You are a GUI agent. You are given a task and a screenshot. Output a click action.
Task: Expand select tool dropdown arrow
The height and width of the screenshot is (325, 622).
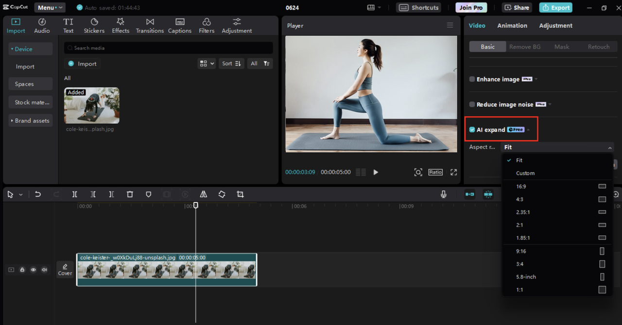point(21,195)
